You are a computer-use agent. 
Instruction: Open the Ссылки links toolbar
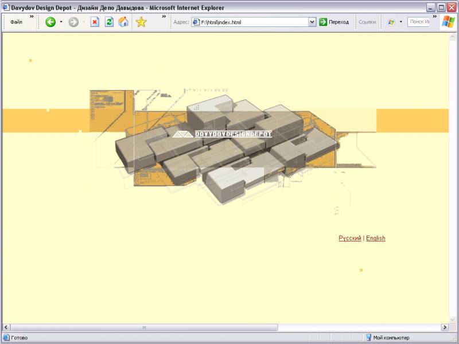click(x=367, y=22)
